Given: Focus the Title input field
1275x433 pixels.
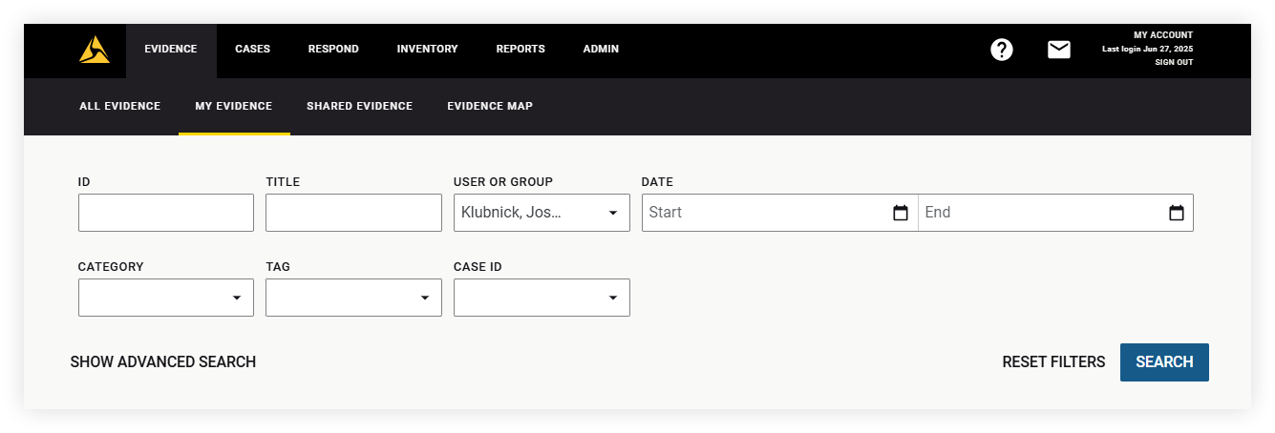Looking at the screenshot, I should (353, 213).
